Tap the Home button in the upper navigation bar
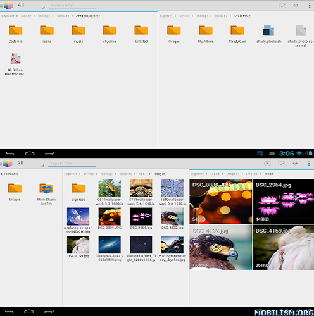314x316 pixels. pyautogui.click(x=30, y=154)
